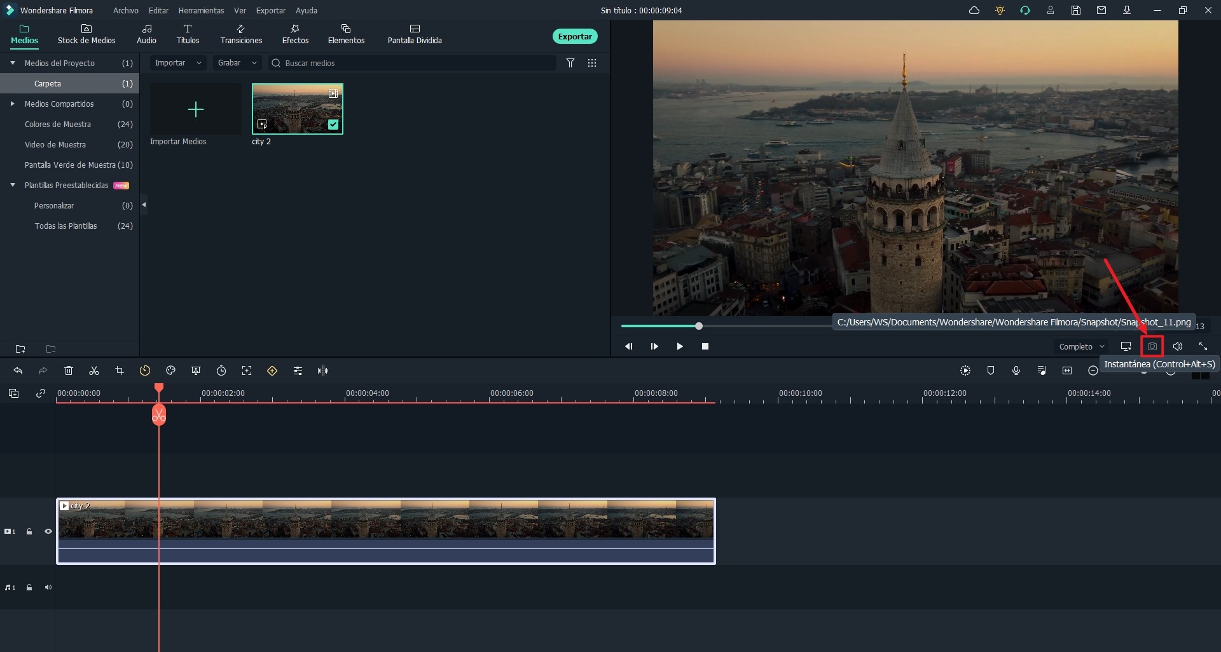This screenshot has width=1221, height=652.
Task: Open the Ayuda menu
Action: click(x=307, y=10)
